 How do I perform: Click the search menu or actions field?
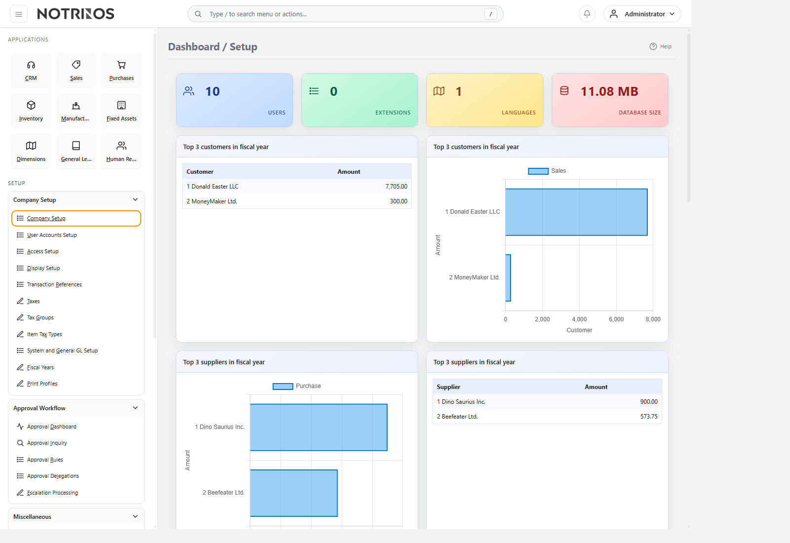click(346, 14)
